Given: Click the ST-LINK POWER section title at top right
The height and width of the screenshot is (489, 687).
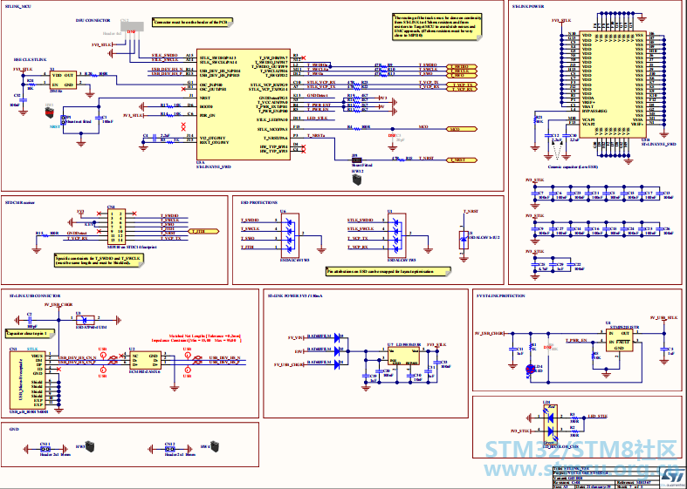Looking at the screenshot, I should [528, 7].
